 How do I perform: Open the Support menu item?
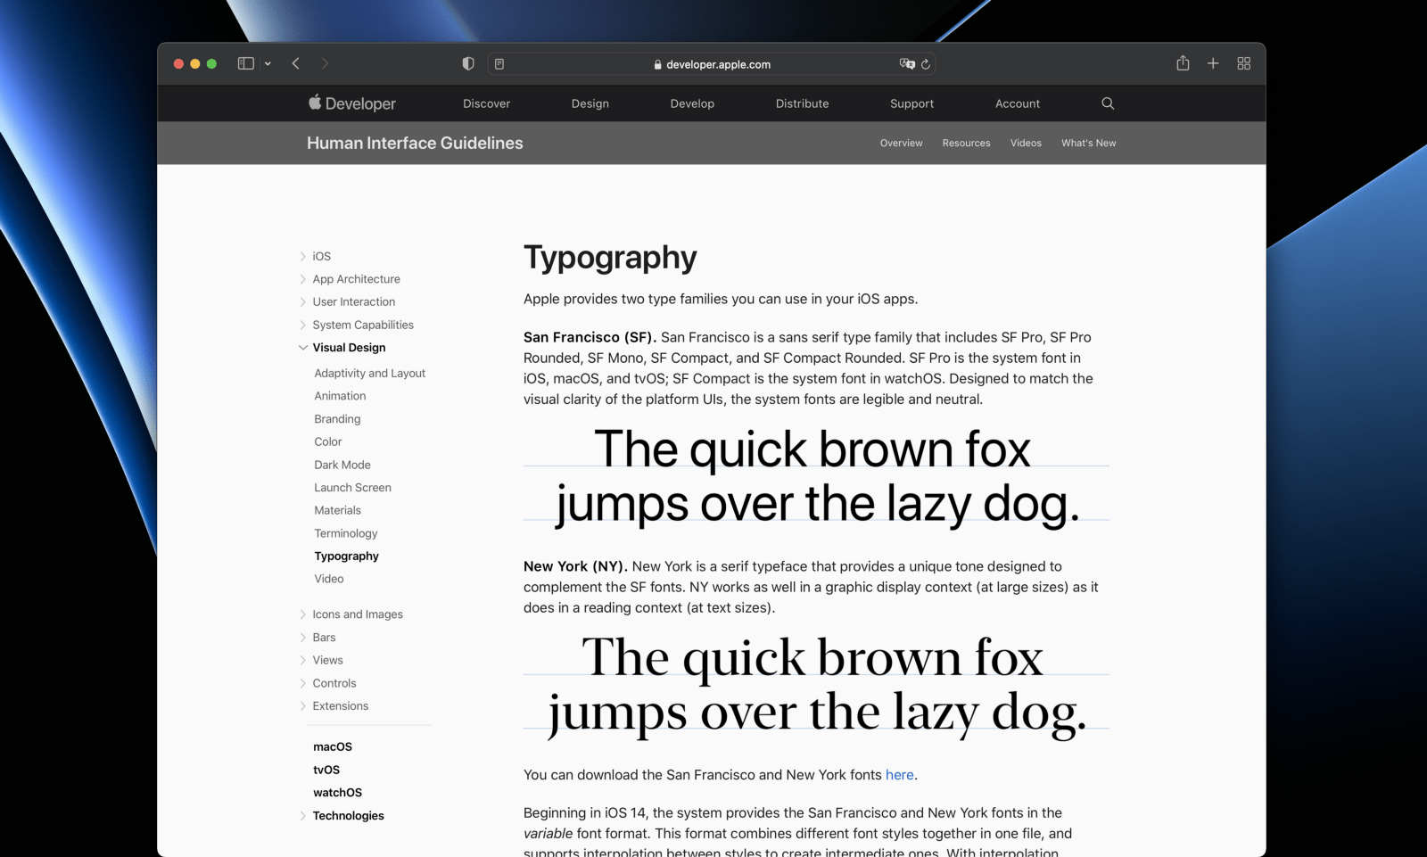[x=912, y=103]
